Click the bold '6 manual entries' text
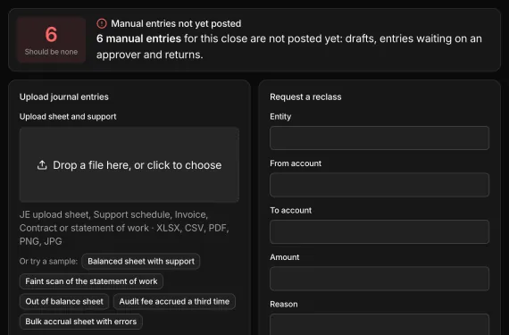This screenshot has height=335, width=509. 138,38
